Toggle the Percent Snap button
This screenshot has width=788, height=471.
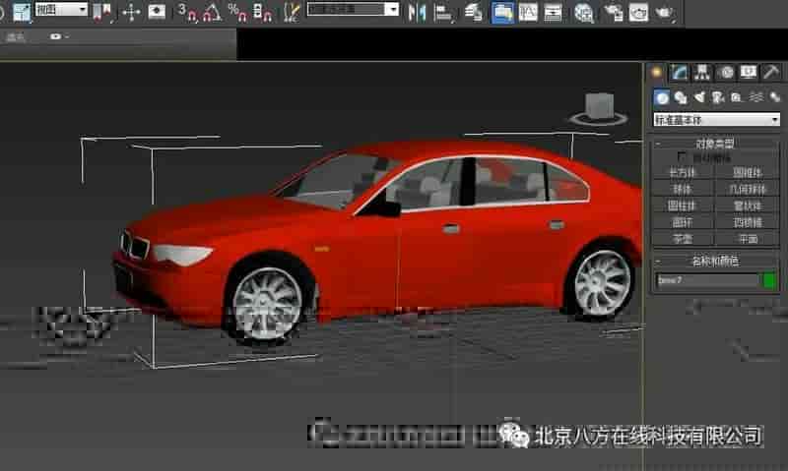(237, 12)
